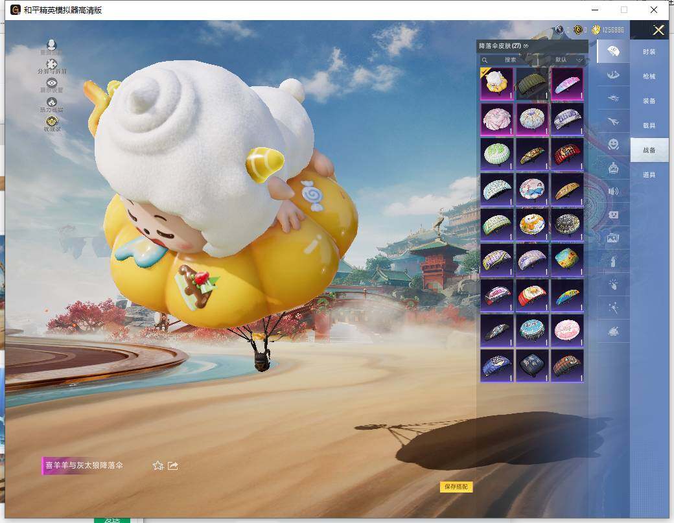Click the 分解与拆解 dismantle icon
The height and width of the screenshot is (523, 674).
pos(52,65)
